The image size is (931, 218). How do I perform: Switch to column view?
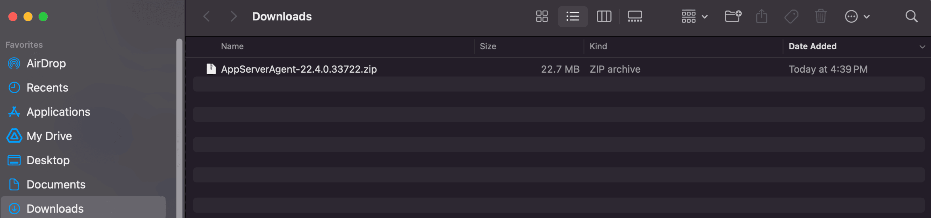point(603,16)
